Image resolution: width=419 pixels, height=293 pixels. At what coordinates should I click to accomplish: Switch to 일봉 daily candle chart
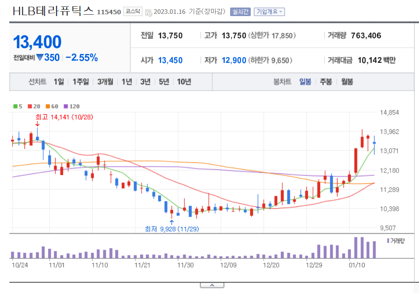[x=305, y=82]
